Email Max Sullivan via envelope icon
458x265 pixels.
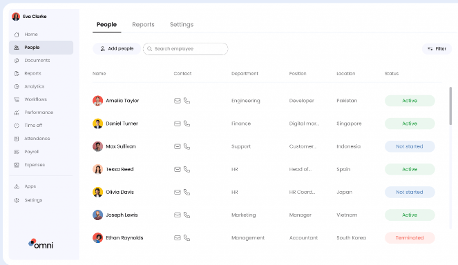178,146
